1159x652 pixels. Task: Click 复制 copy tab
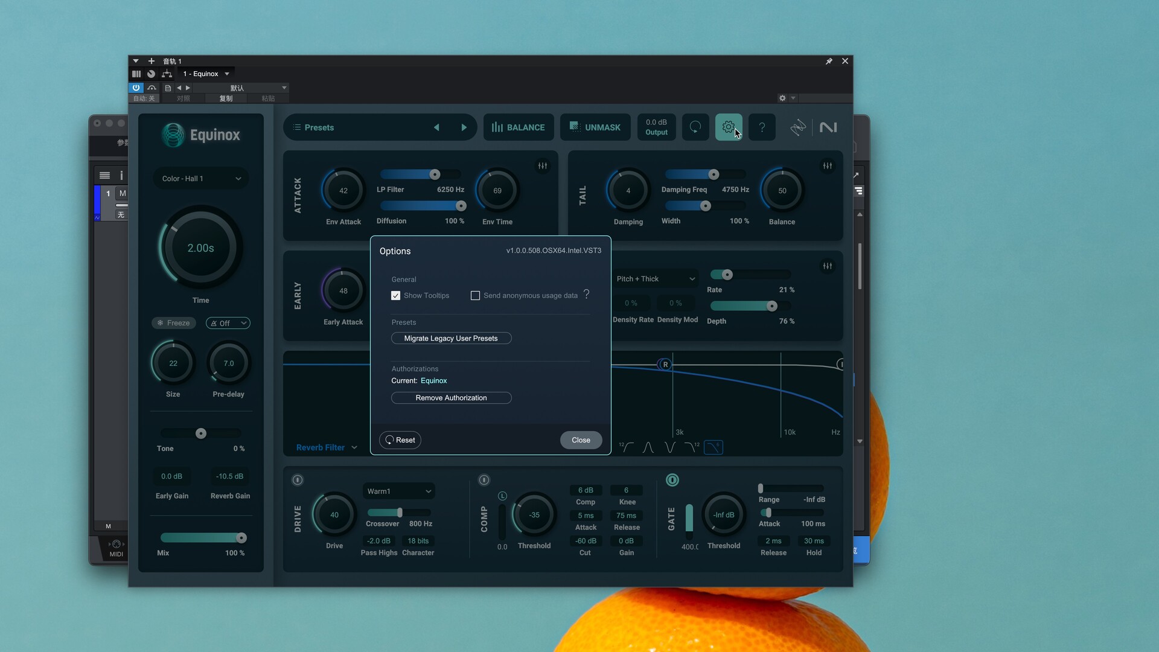pyautogui.click(x=226, y=98)
